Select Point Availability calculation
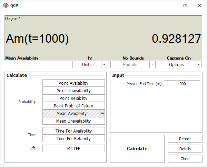The width and height of the screenshot is (207, 167). (x=73, y=83)
